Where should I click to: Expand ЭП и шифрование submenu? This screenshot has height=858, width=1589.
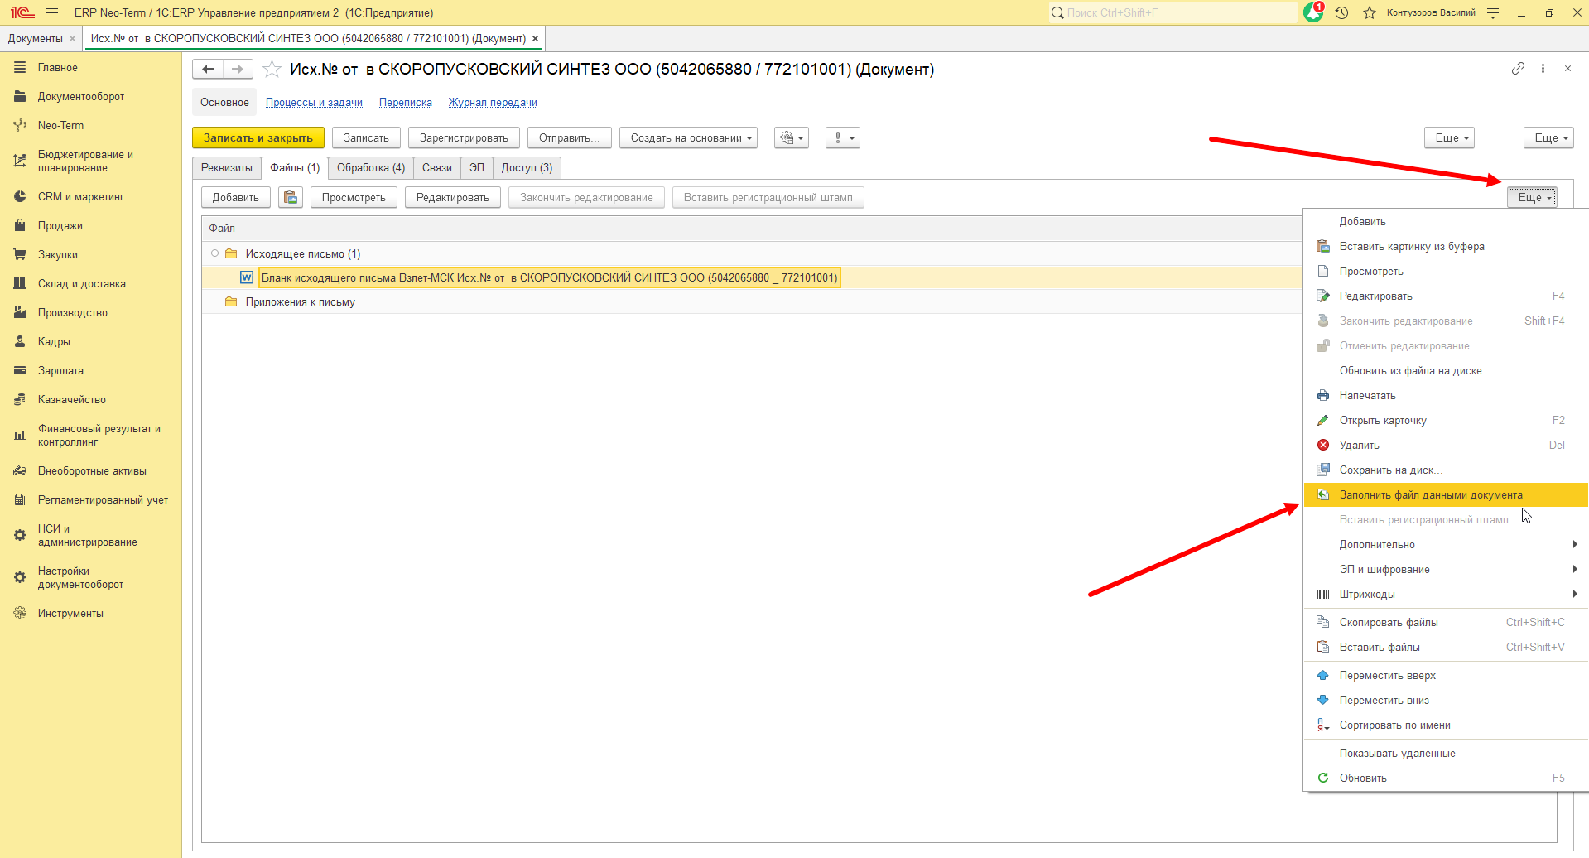point(1446,569)
